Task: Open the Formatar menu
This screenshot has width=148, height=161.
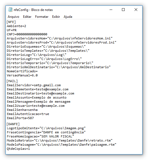Action: point(42,17)
